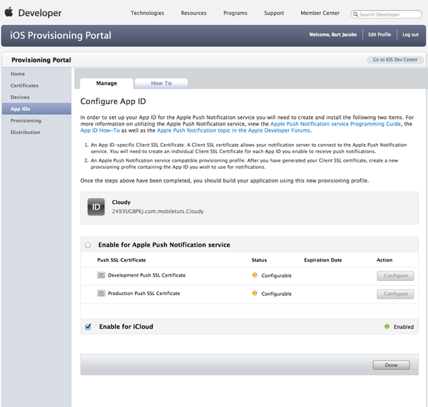Click the Production certificate orange status dot

(x=255, y=293)
